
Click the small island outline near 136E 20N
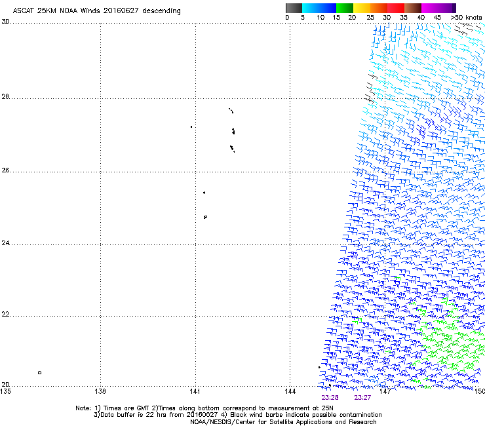[39, 372]
